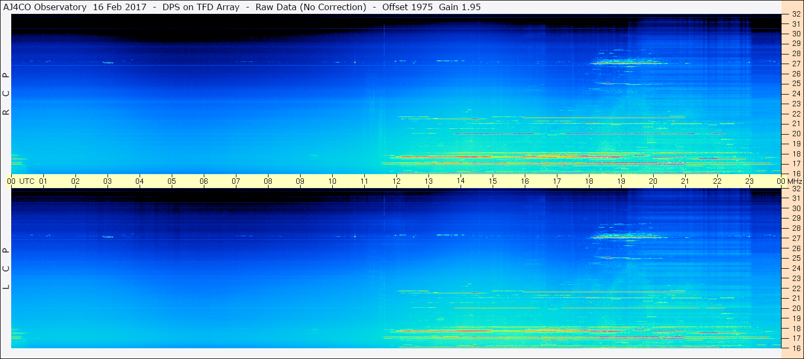Click the 12 hour mark on the UTC axis
This screenshot has width=804, height=359.
[396, 181]
